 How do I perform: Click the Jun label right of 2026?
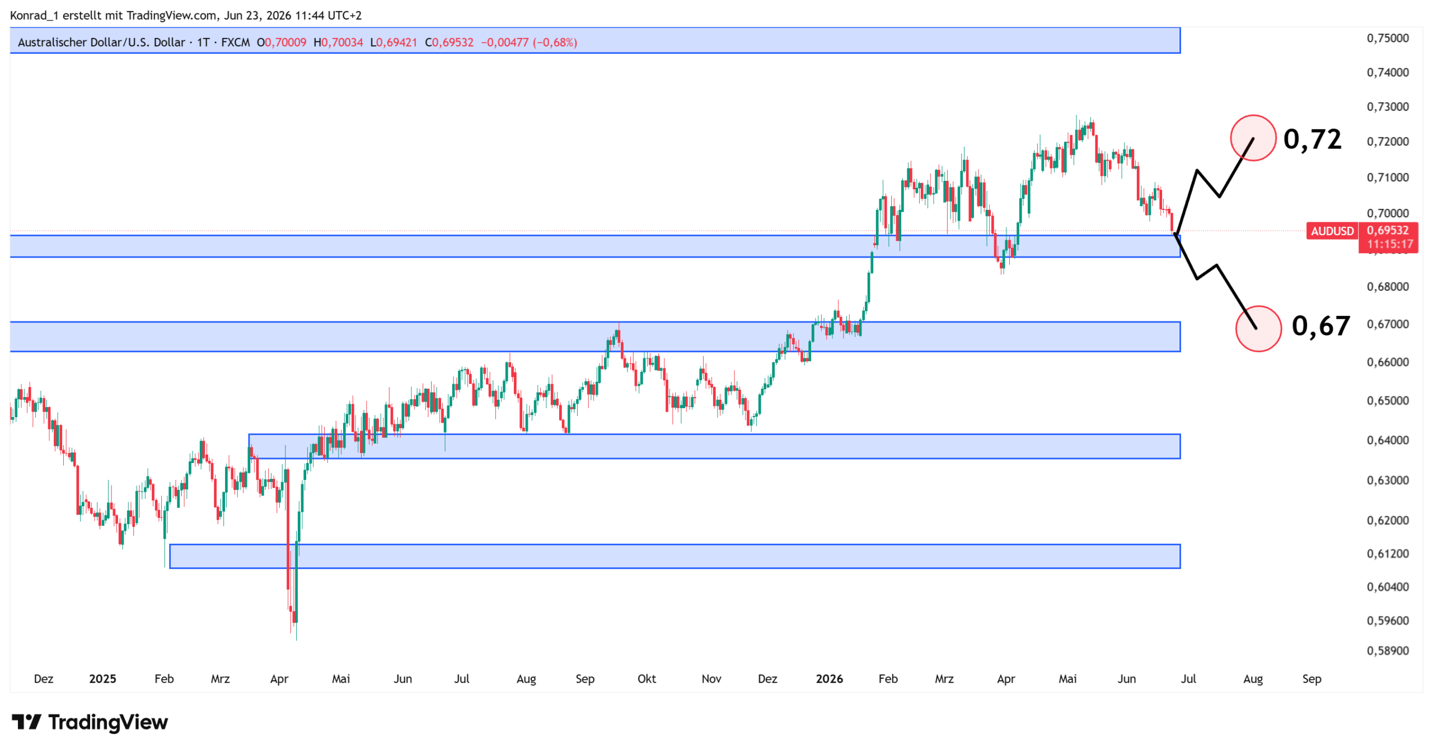coord(1126,679)
